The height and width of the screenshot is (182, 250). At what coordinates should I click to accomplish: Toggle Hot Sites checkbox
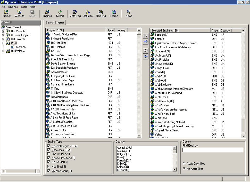(49, 167)
